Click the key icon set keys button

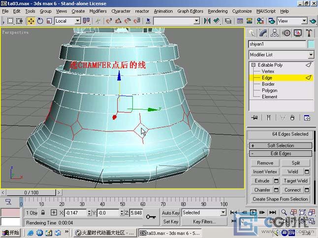pyautogui.click(x=151, y=217)
